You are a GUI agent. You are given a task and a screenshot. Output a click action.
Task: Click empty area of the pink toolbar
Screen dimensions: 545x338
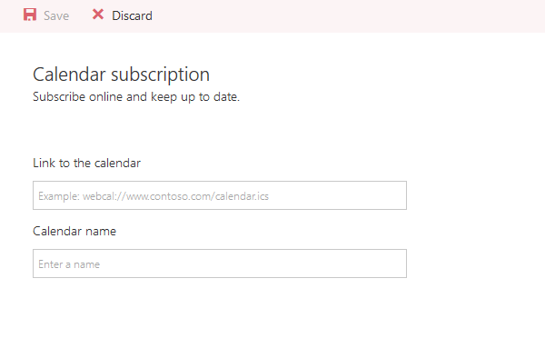pyautogui.click(x=348, y=16)
